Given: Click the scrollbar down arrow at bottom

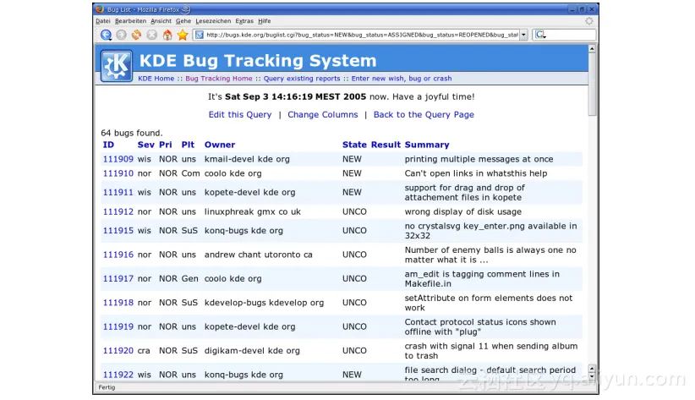Looking at the screenshot, I should pos(592,377).
